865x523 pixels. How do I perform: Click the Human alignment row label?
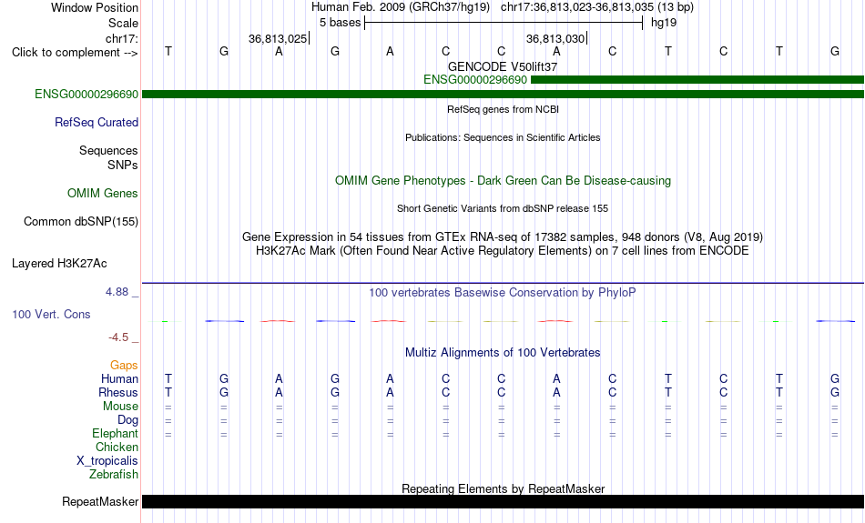[x=119, y=379]
